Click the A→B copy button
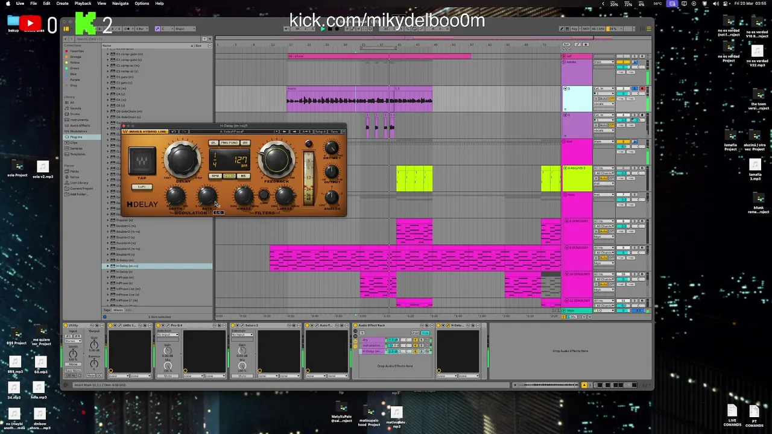 click(306, 131)
